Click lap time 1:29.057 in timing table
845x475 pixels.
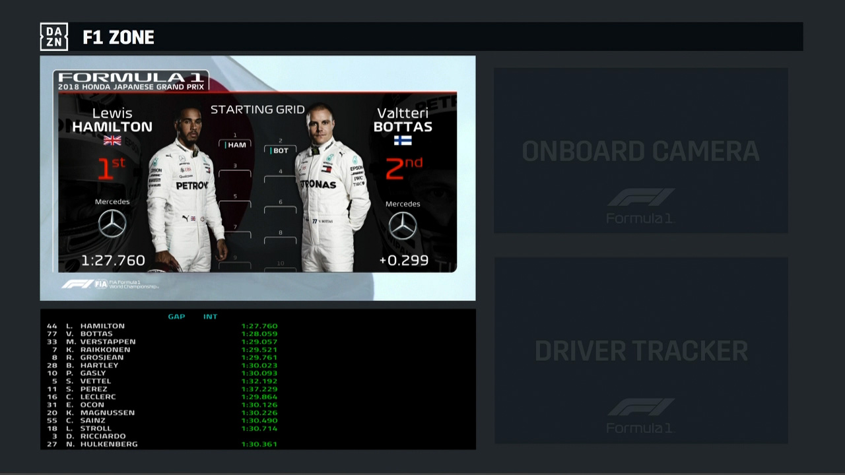coord(259,342)
